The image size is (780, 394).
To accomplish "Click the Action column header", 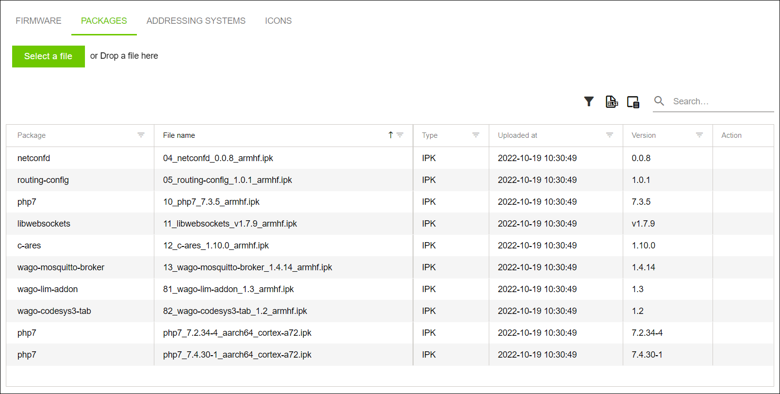I will coord(731,135).
